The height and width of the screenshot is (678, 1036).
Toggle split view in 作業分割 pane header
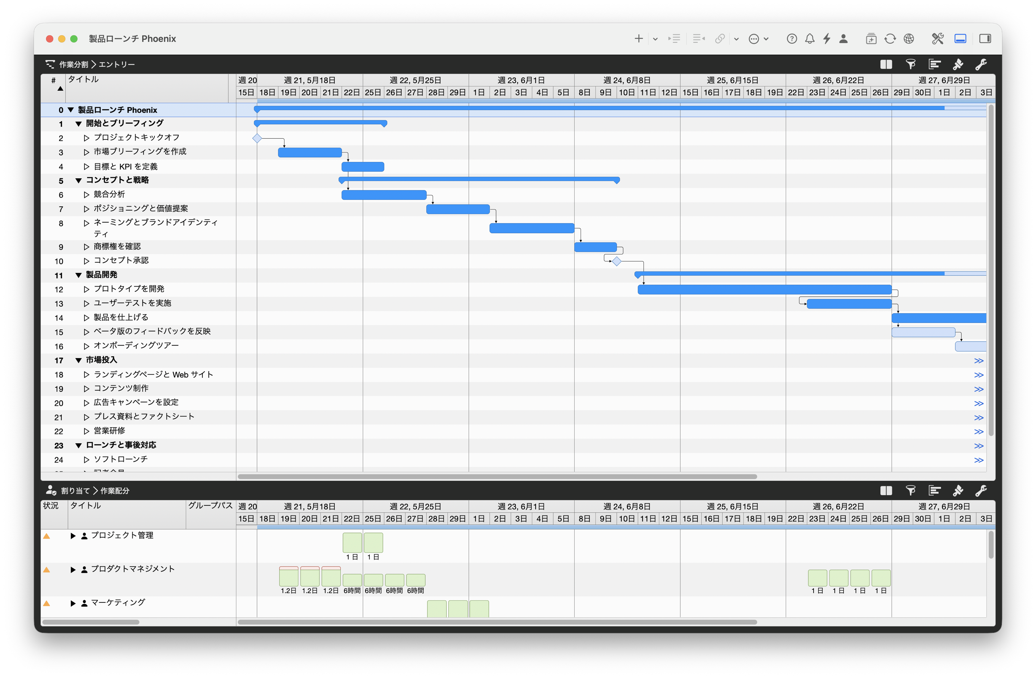pos(886,64)
